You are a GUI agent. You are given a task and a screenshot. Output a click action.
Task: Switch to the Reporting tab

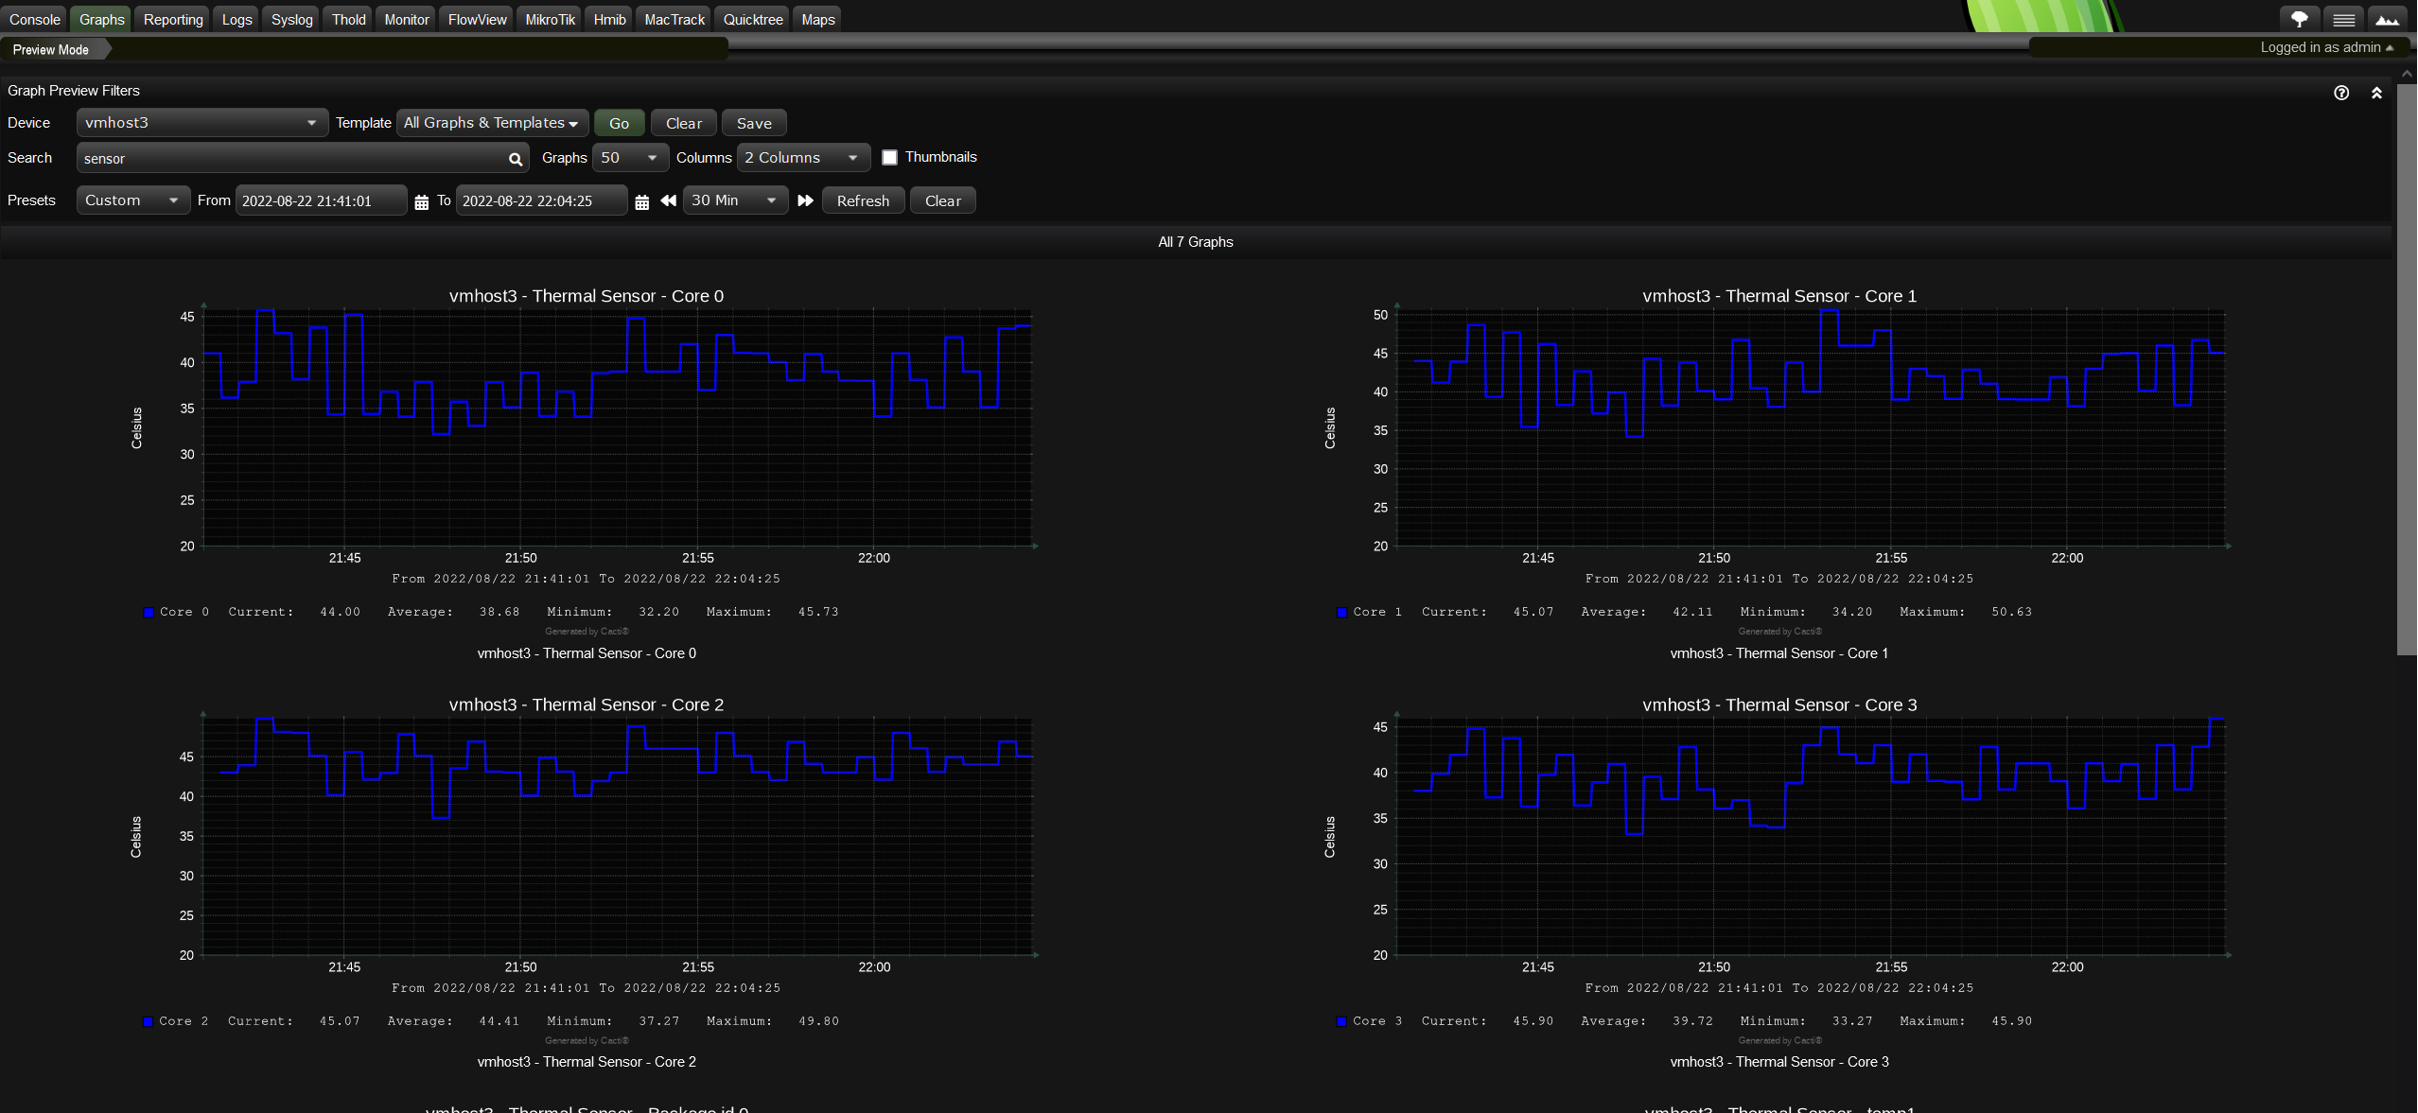click(x=173, y=19)
